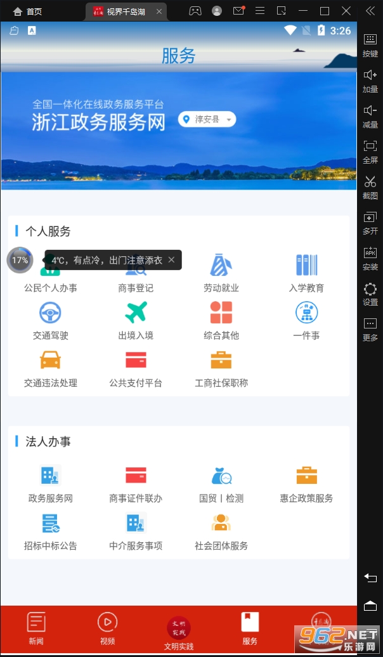Screen dimensions: 383x657
Task: Open 交通违法处理 car icon
Action: point(50,360)
